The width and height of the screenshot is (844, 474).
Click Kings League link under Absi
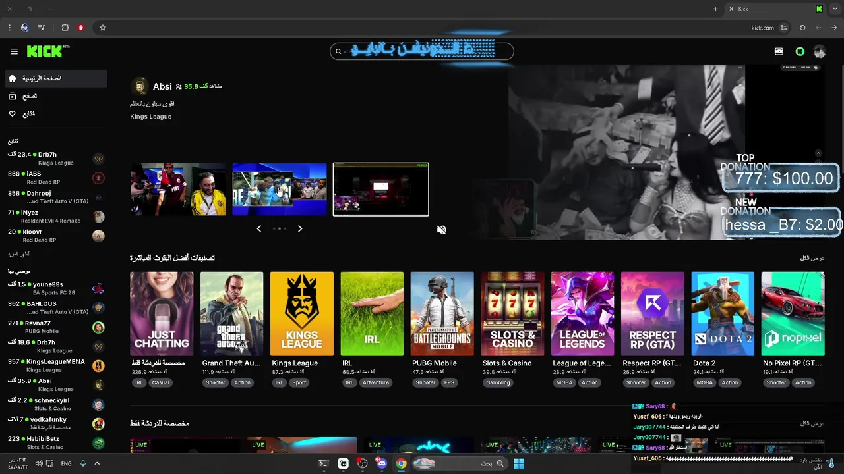(151, 117)
